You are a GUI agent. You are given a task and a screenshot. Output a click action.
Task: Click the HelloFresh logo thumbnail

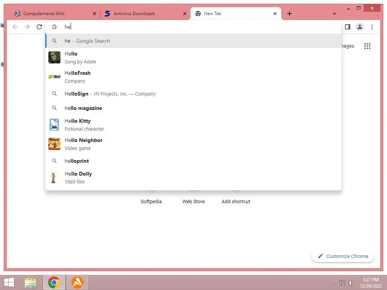(x=54, y=77)
